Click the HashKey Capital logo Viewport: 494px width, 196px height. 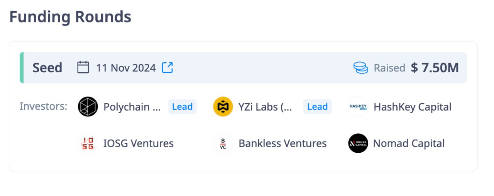358,107
